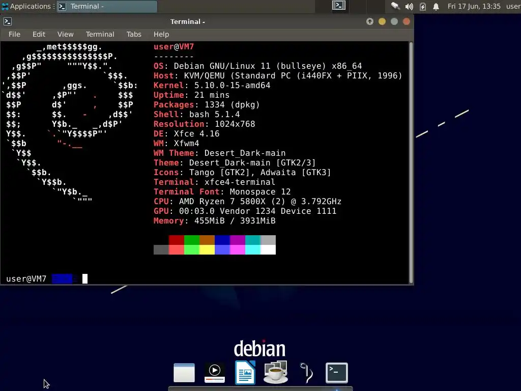Click the Icons Tango line
The width and height of the screenshot is (521, 391).
pos(243,172)
